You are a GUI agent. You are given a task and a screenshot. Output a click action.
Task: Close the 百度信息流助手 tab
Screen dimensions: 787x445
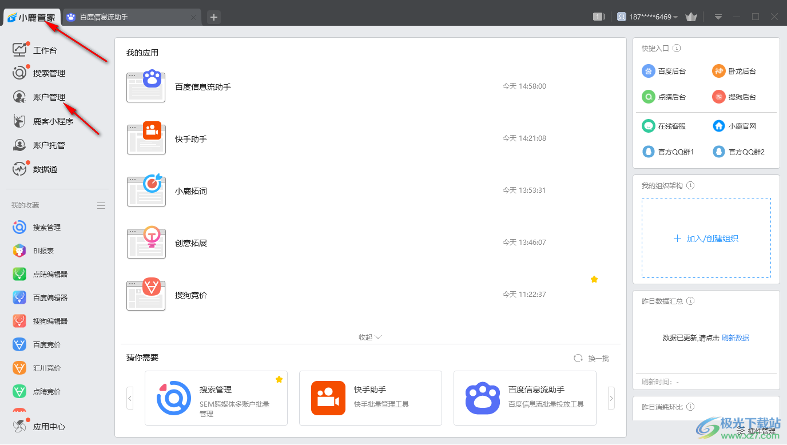coord(193,17)
